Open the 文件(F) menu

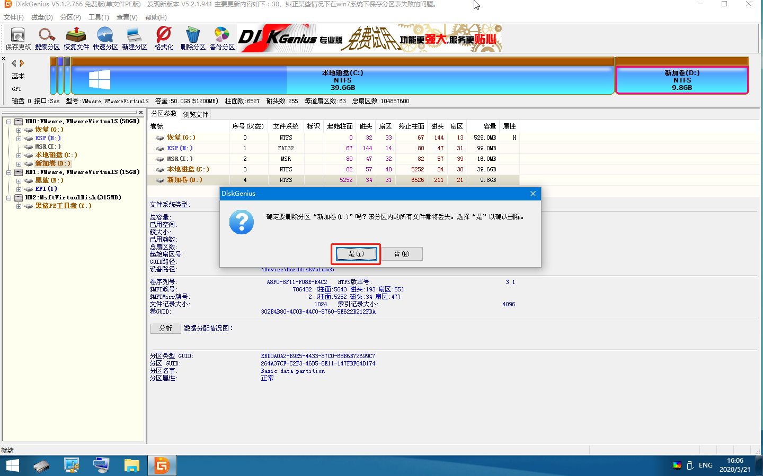coord(13,17)
